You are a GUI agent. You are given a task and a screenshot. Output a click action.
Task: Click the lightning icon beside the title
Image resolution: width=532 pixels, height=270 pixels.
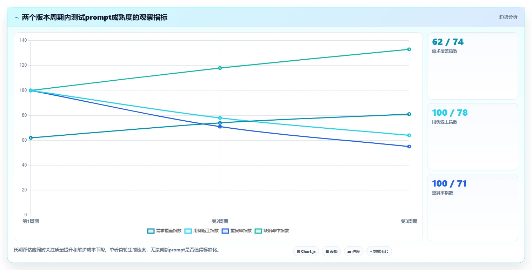pos(16,17)
